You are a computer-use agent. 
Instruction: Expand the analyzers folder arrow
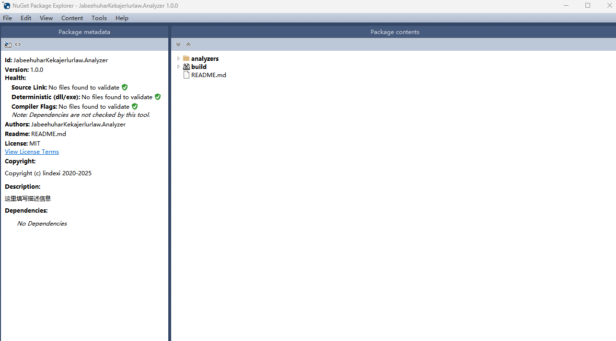pyautogui.click(x=179, y=58)
